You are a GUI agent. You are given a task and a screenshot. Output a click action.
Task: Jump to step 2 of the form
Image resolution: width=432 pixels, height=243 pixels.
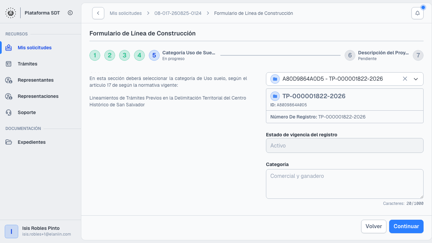tap(110, 55)
